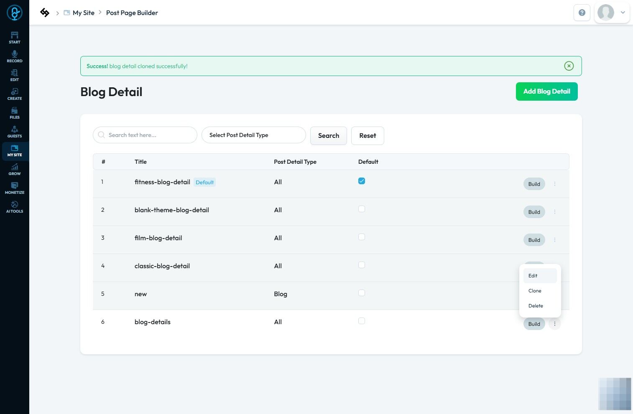Dismiss the success alert banner
Viewport: 633px width, 414px height.
point(569,66)
